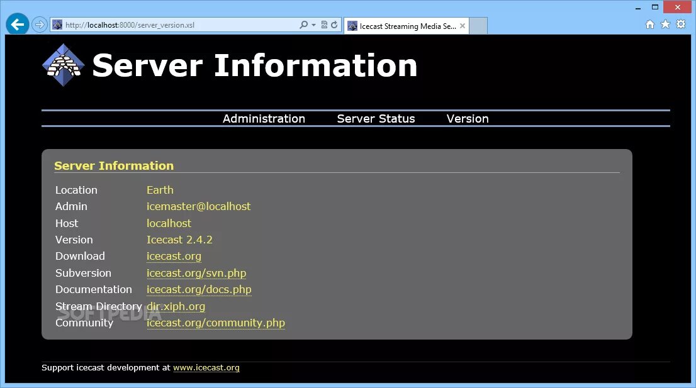Click the yellow Server Information section heading
The height and width of the screenshot is (388, 696).
[114, 166]
